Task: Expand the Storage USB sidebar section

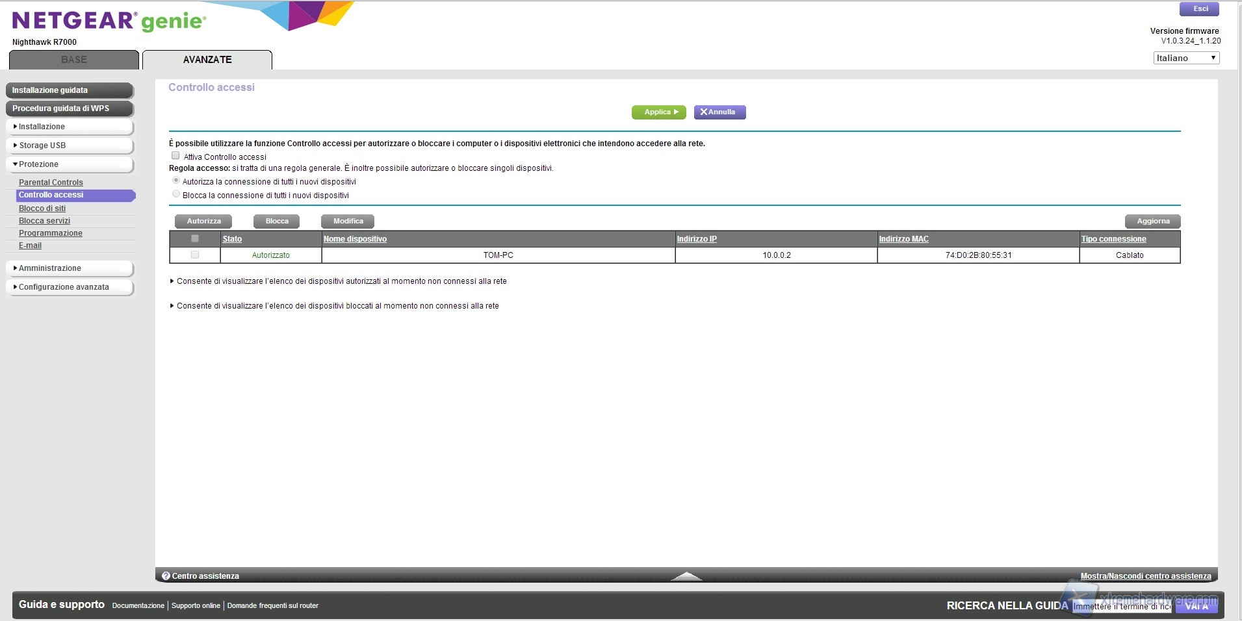Action: pos(42,146)
